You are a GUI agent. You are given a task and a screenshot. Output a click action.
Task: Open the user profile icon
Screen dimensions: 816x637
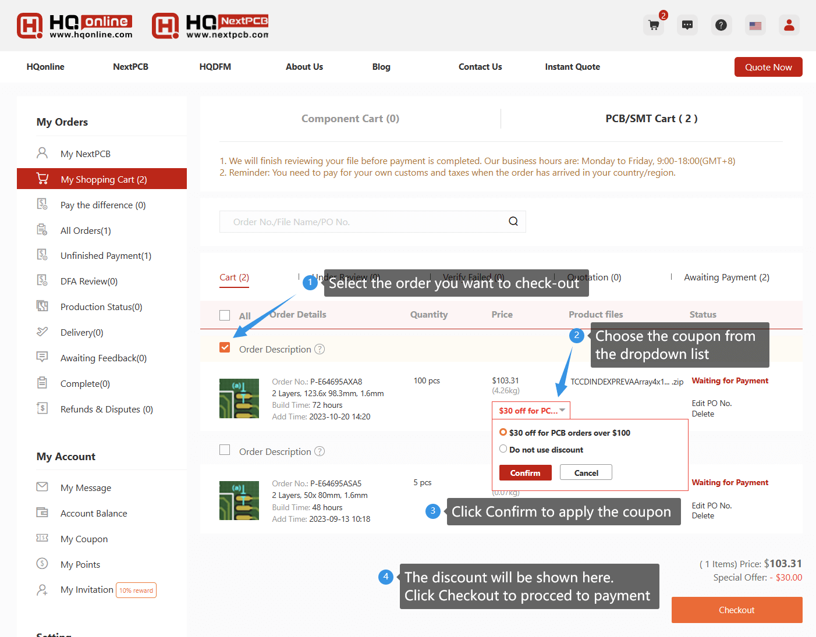pos(789,25)
